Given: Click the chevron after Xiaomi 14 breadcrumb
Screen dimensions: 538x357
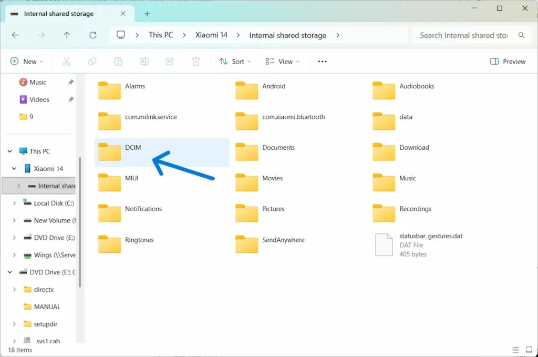Looking at the screenshot, I should click(x=238, y=35).
